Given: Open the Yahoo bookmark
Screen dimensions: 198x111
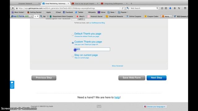Looking at the screenshot, I should (101, 12).
